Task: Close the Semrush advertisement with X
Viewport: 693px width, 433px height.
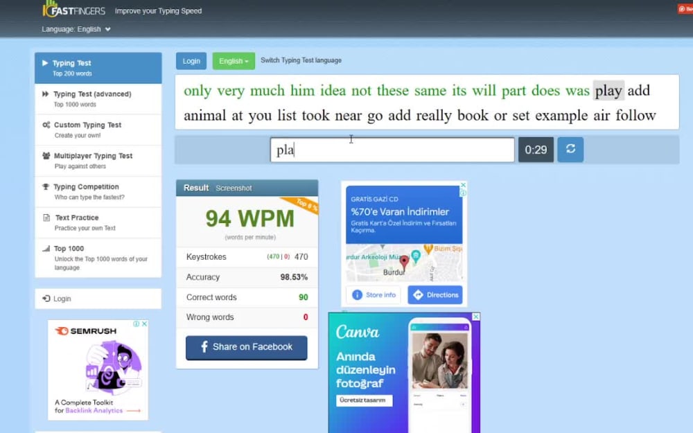Action: [x=144, y=324]
